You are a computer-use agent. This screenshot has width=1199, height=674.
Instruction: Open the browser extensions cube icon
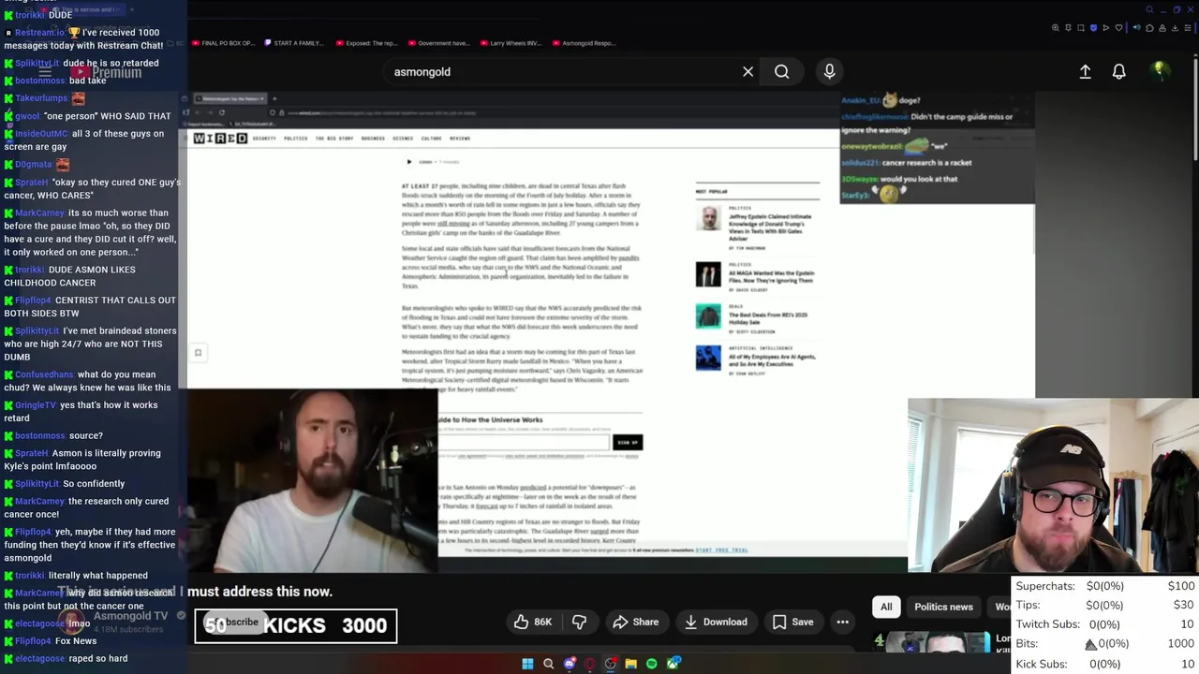click(1149, 28)
